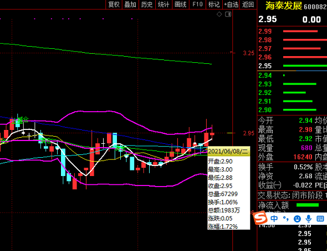327x251 pixels.
Task: Click the buy price 2.91 row
Action: 293,101
